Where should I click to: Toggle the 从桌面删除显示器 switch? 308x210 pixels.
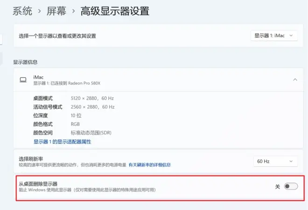point(291,186)
